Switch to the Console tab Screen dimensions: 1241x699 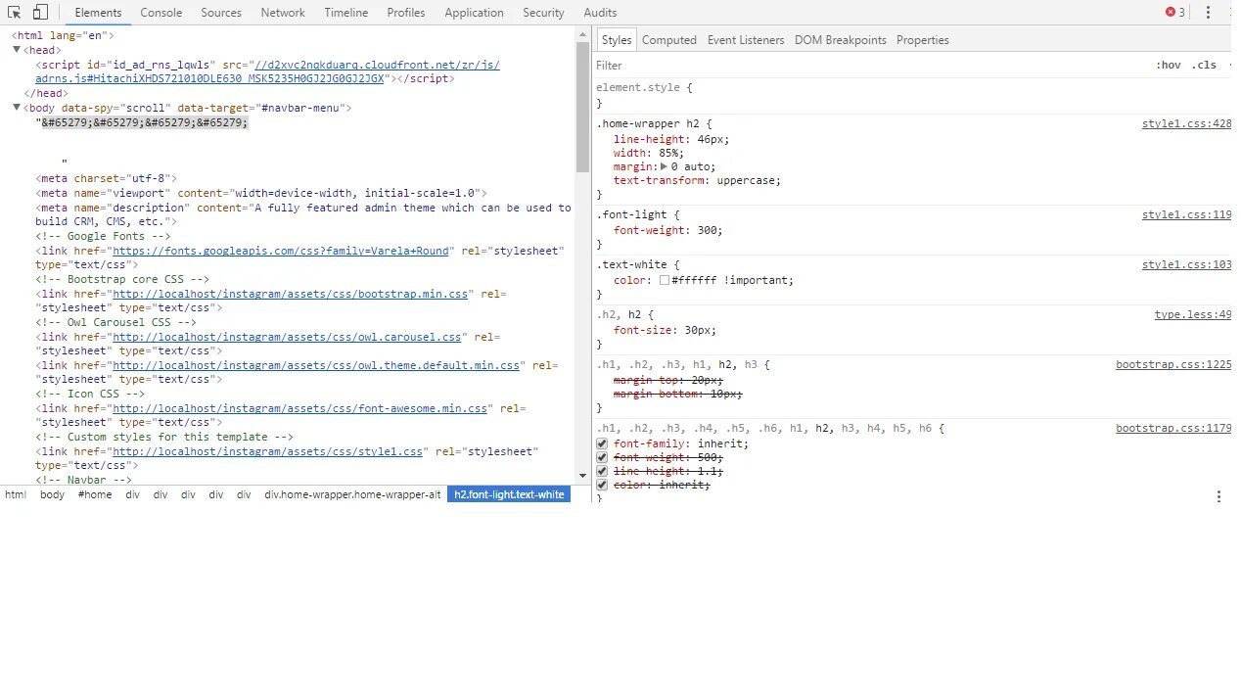click(161, 13)
